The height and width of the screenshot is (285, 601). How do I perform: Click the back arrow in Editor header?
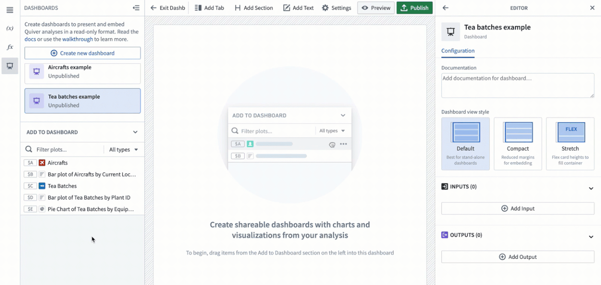(x=446, y=8)
